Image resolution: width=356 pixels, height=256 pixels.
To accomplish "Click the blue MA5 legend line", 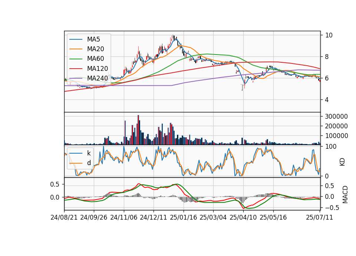I will tap(76, 39).
